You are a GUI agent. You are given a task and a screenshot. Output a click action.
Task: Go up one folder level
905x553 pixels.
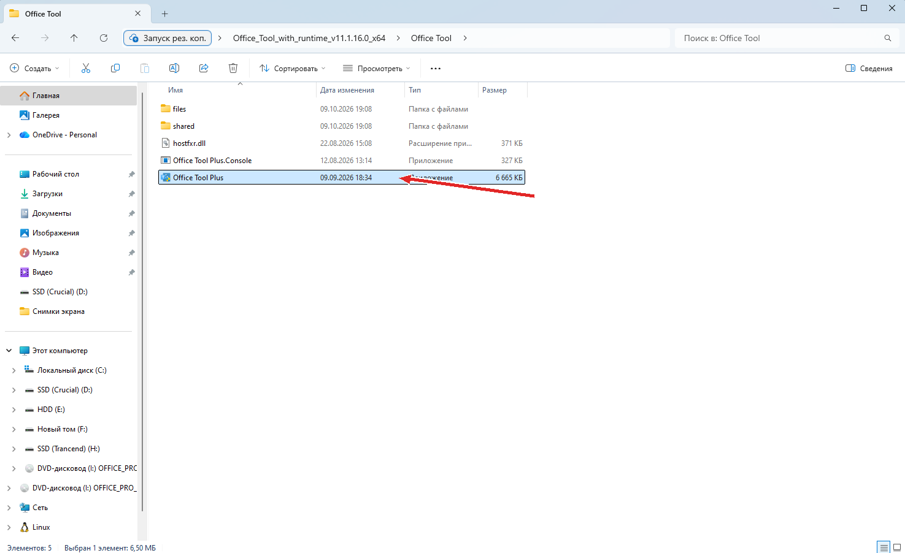pyautogui.click(x=74, y=38)
